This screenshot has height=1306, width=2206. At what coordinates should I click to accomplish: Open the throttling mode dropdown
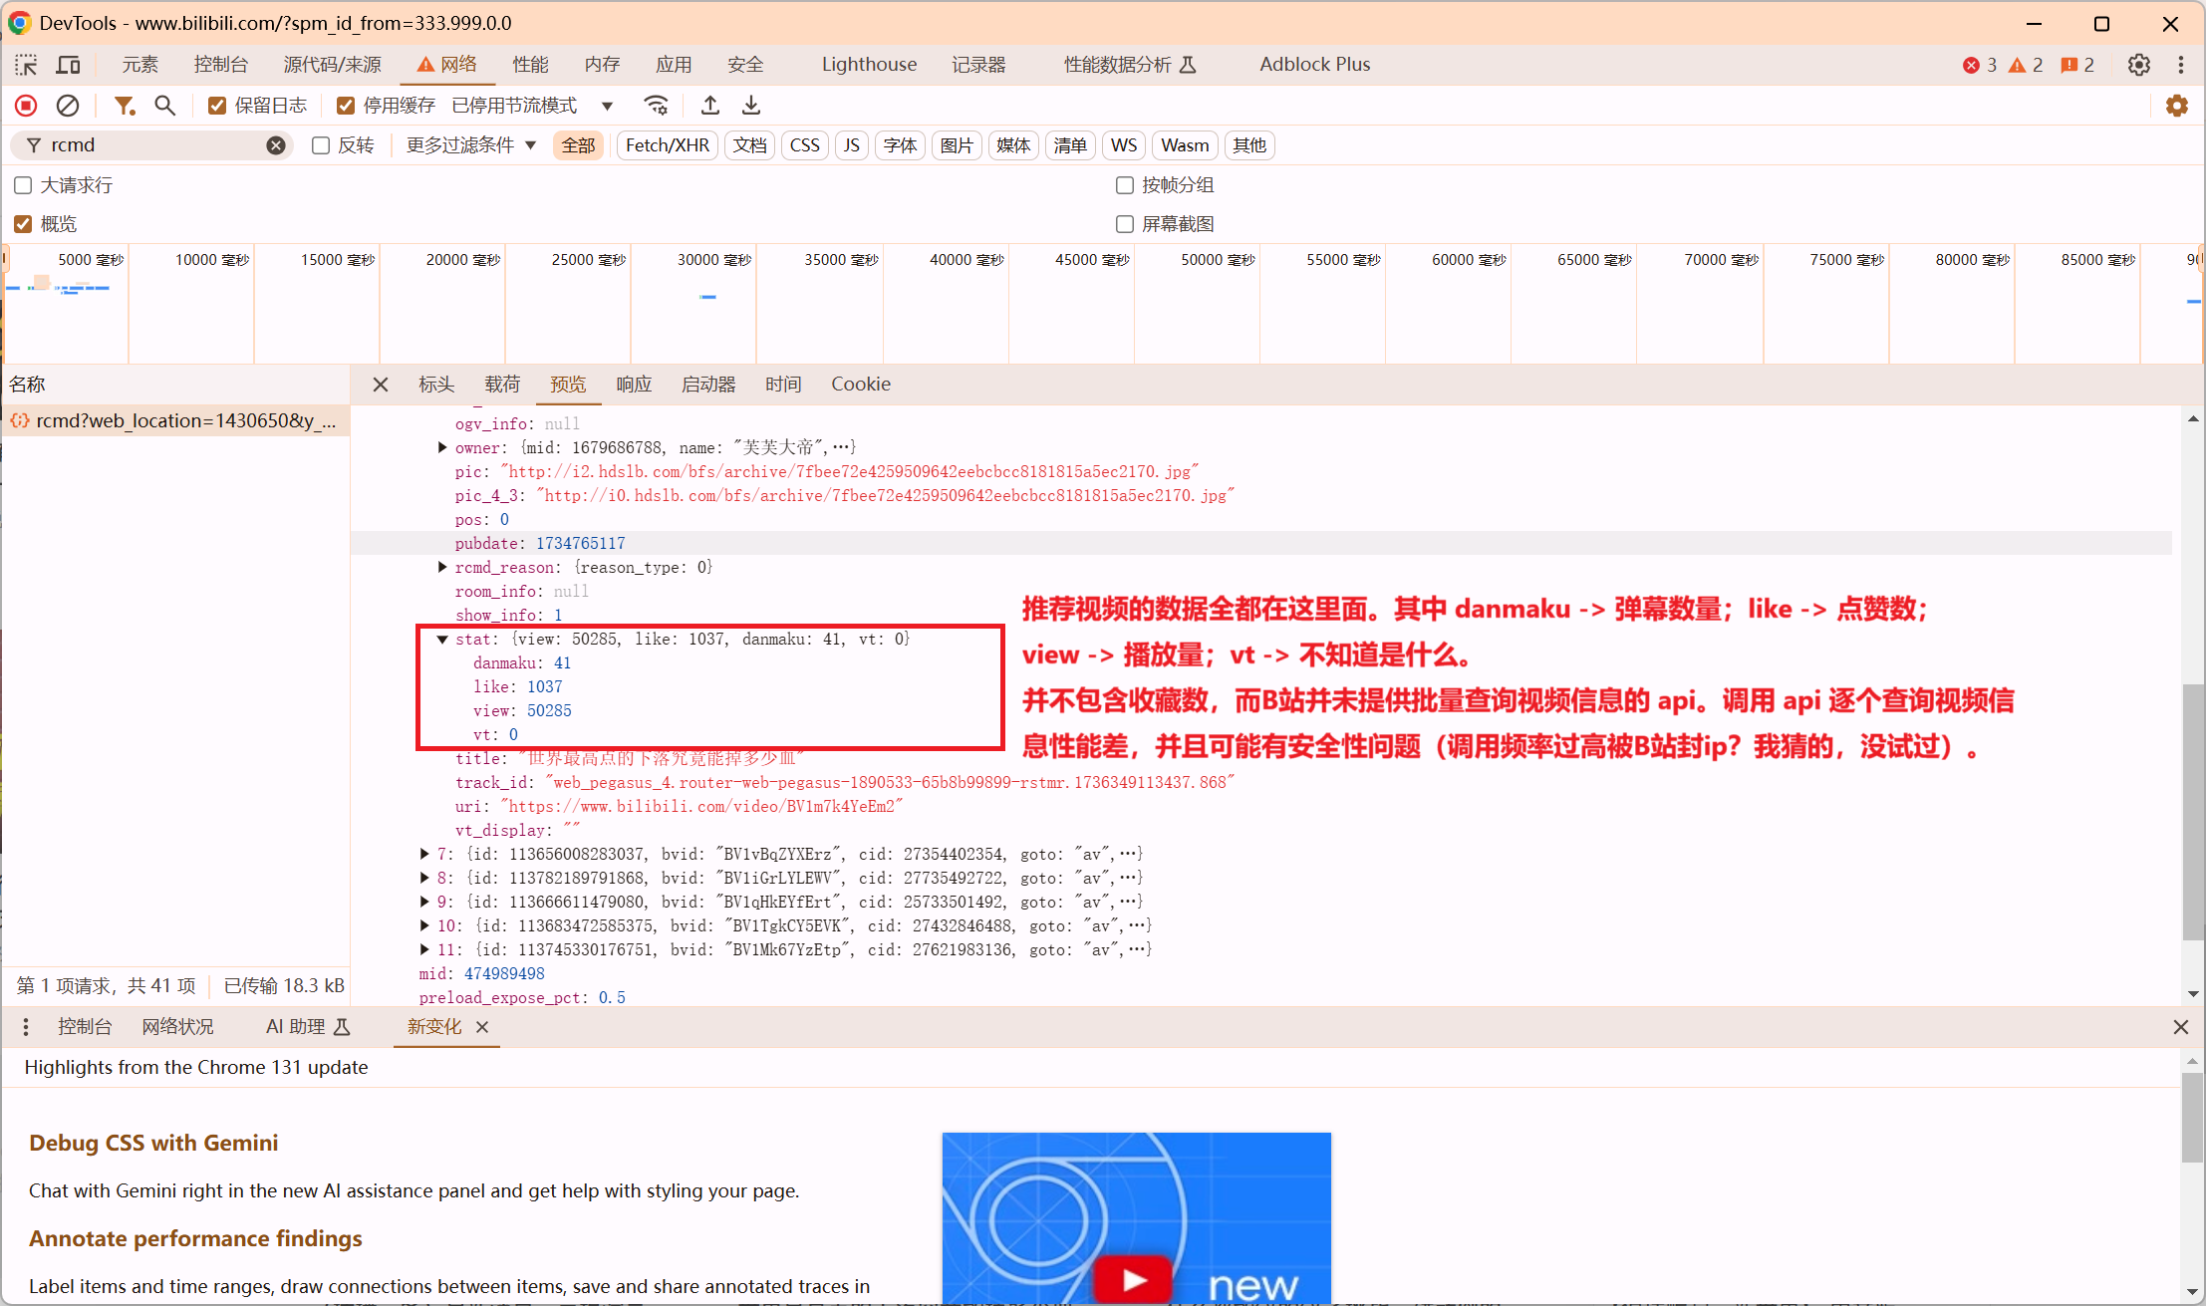pos(532,106)
